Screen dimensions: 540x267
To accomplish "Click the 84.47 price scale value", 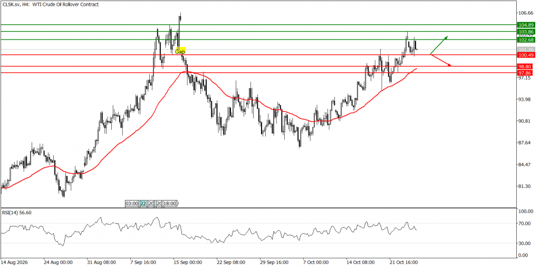I will point(526,165).
